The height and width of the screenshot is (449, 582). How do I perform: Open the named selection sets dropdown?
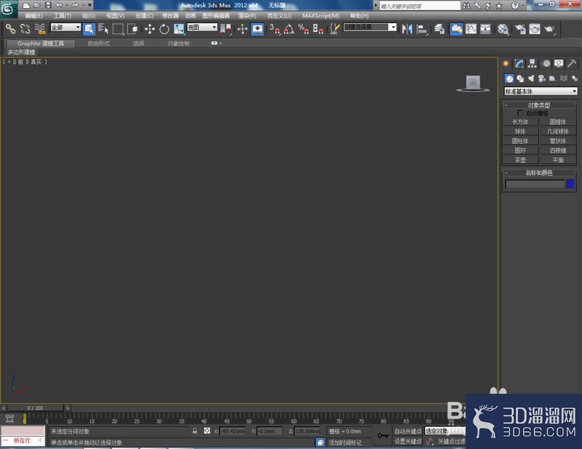pos(370,27)
